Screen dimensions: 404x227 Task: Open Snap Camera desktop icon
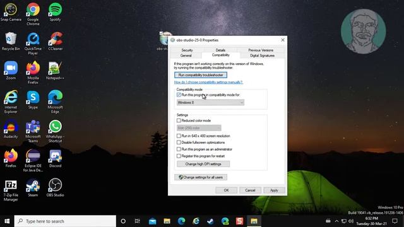click(x=11, y=12)
